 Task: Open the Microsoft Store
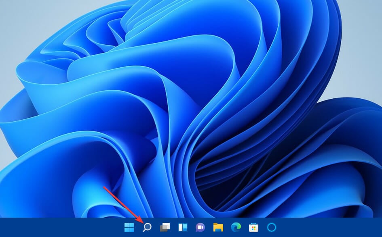pos(253,228)
